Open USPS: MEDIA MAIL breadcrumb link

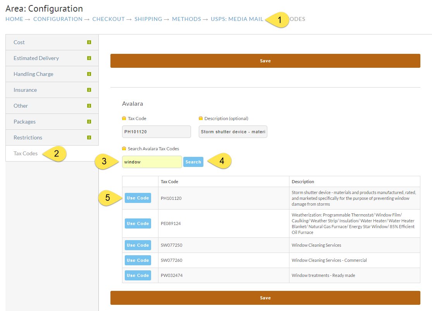[x=237, y=19]
